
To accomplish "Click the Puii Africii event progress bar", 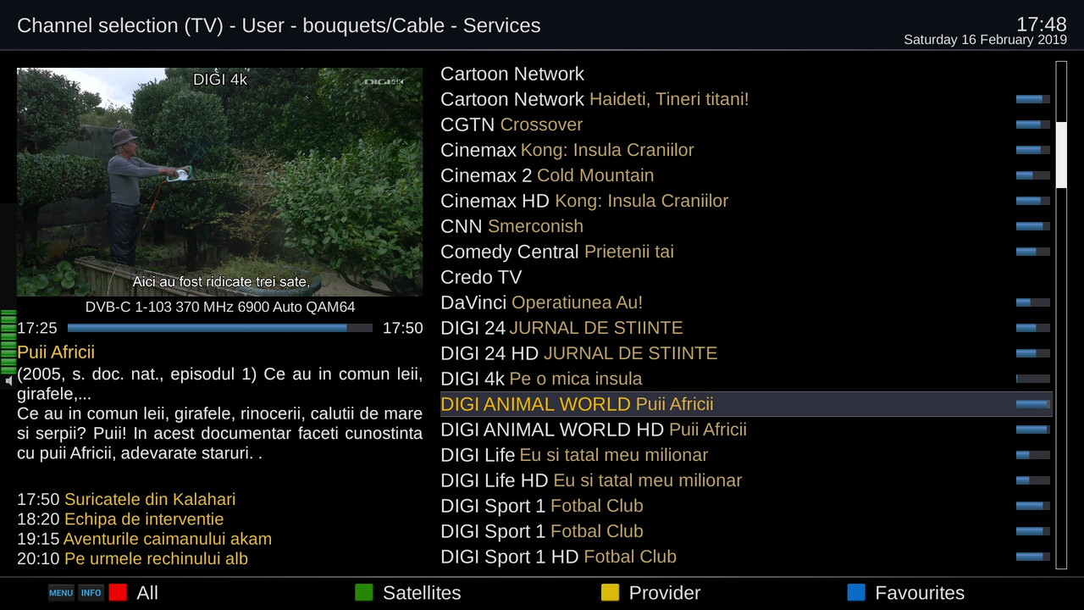I will pyautogui.click(x=220, y=328).
